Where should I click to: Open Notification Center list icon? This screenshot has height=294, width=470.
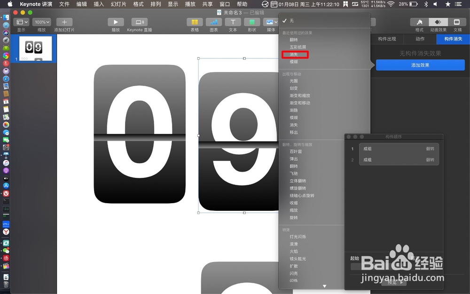click(458, 4)
